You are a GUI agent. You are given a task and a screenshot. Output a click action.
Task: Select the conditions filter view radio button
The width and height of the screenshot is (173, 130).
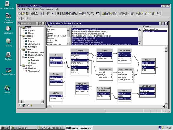coord(28,105)
